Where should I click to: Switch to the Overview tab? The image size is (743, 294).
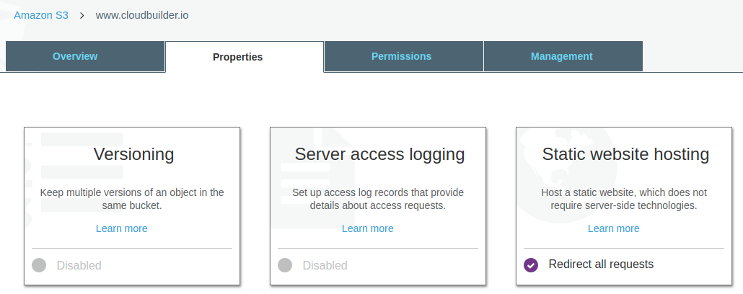point(75,56)
